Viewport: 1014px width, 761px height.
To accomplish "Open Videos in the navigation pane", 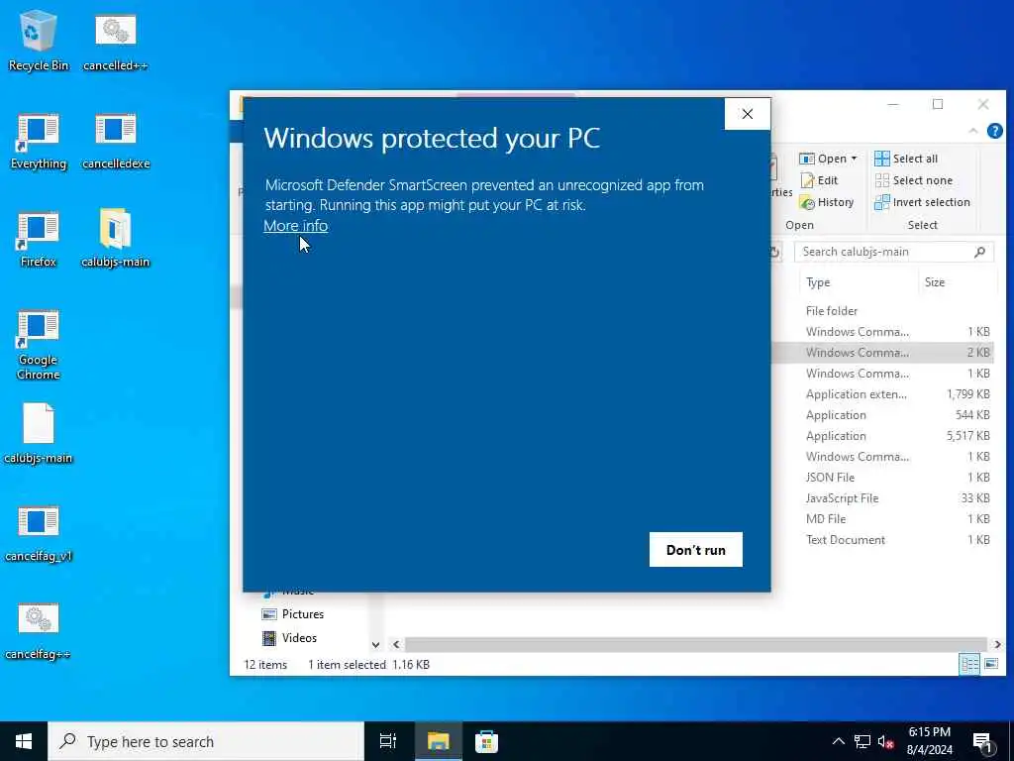I will click(290, 638).
